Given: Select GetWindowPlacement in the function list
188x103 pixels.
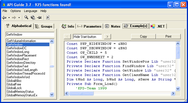Looking at the screenshot, I should tap(28, 55).
